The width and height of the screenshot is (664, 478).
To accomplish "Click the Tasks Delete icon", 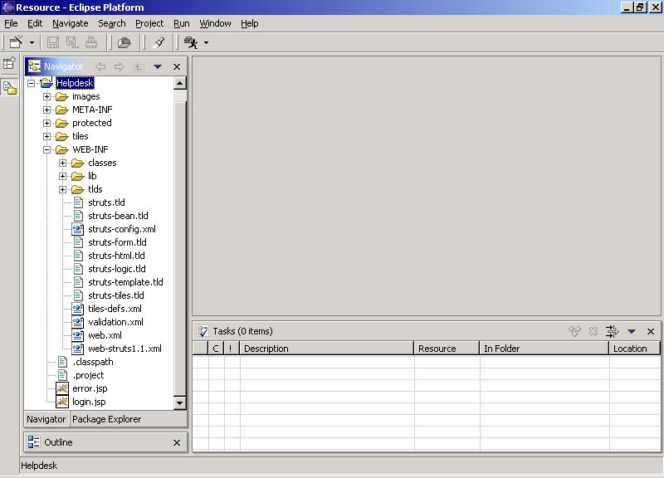I will (593, 331).
